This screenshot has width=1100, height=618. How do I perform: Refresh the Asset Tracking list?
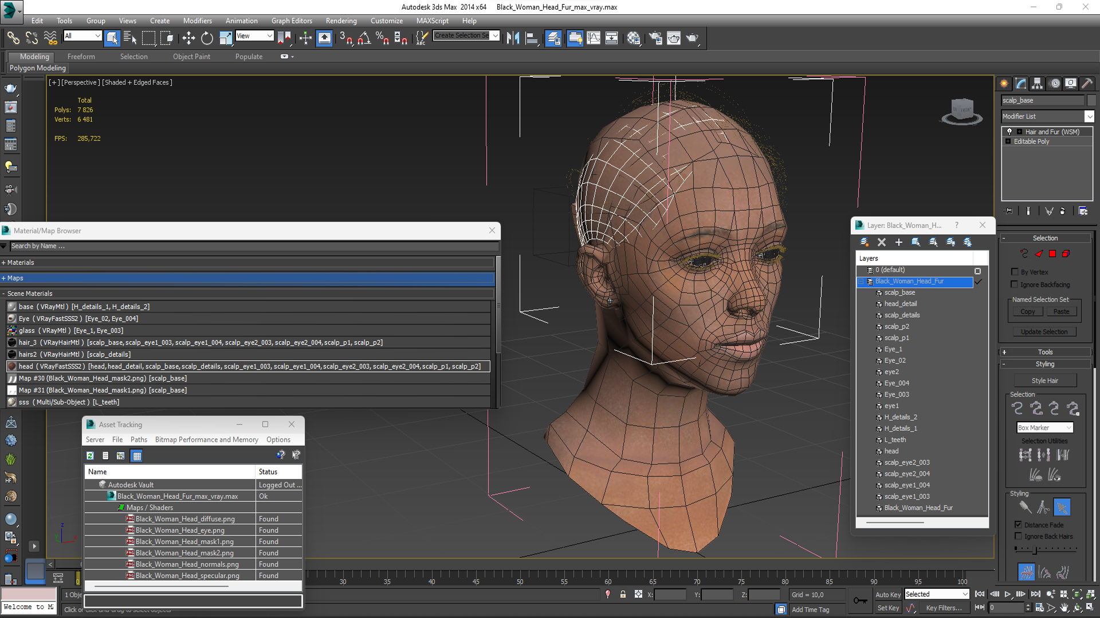(x=90, y=456)
